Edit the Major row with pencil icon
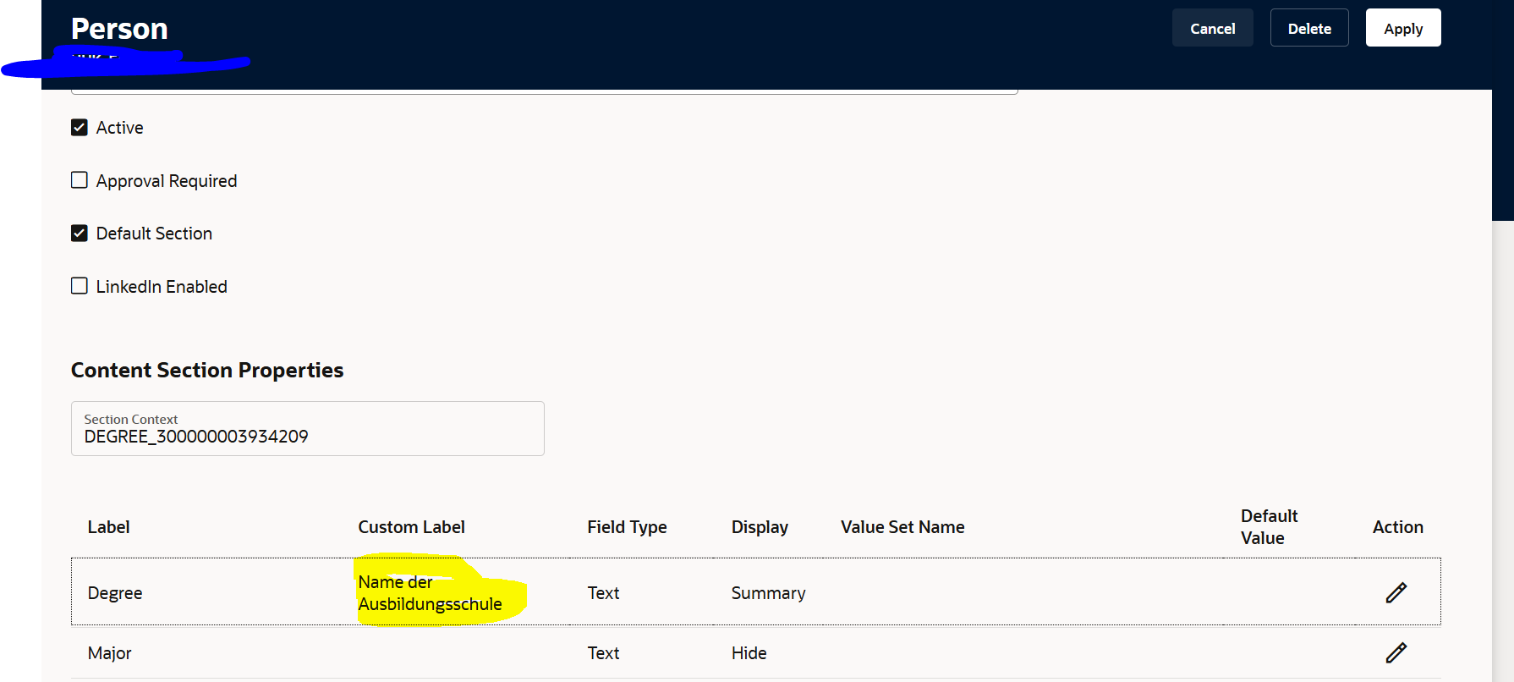Image resolution: width=1514 pixels, height=682 pixels. (1396, 652)
